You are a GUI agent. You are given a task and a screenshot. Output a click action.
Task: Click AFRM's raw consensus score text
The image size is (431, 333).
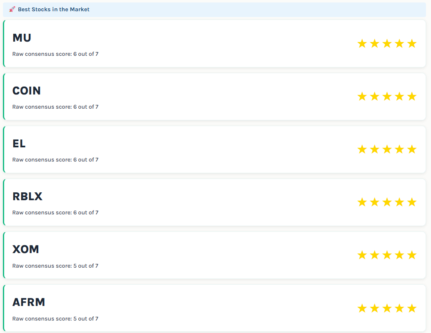pos(55,318)
